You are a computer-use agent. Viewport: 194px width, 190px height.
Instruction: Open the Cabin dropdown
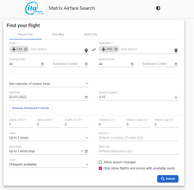click(x=49, y=165)
